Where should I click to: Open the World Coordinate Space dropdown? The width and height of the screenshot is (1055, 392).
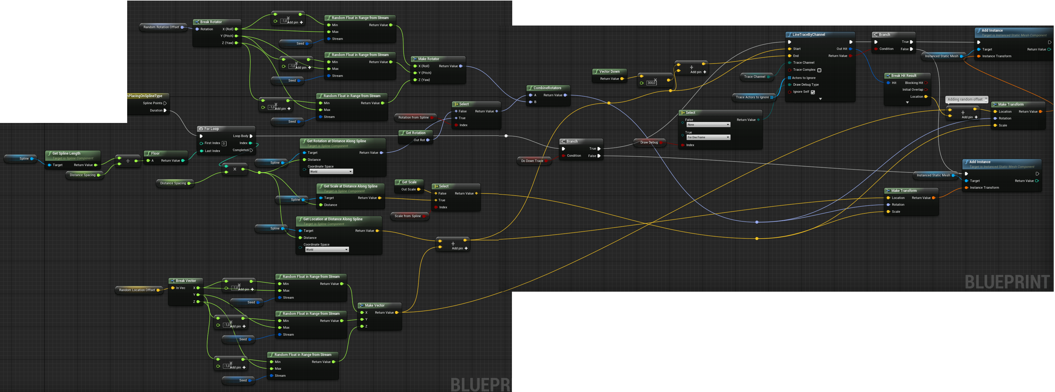(x=328, y=171)
